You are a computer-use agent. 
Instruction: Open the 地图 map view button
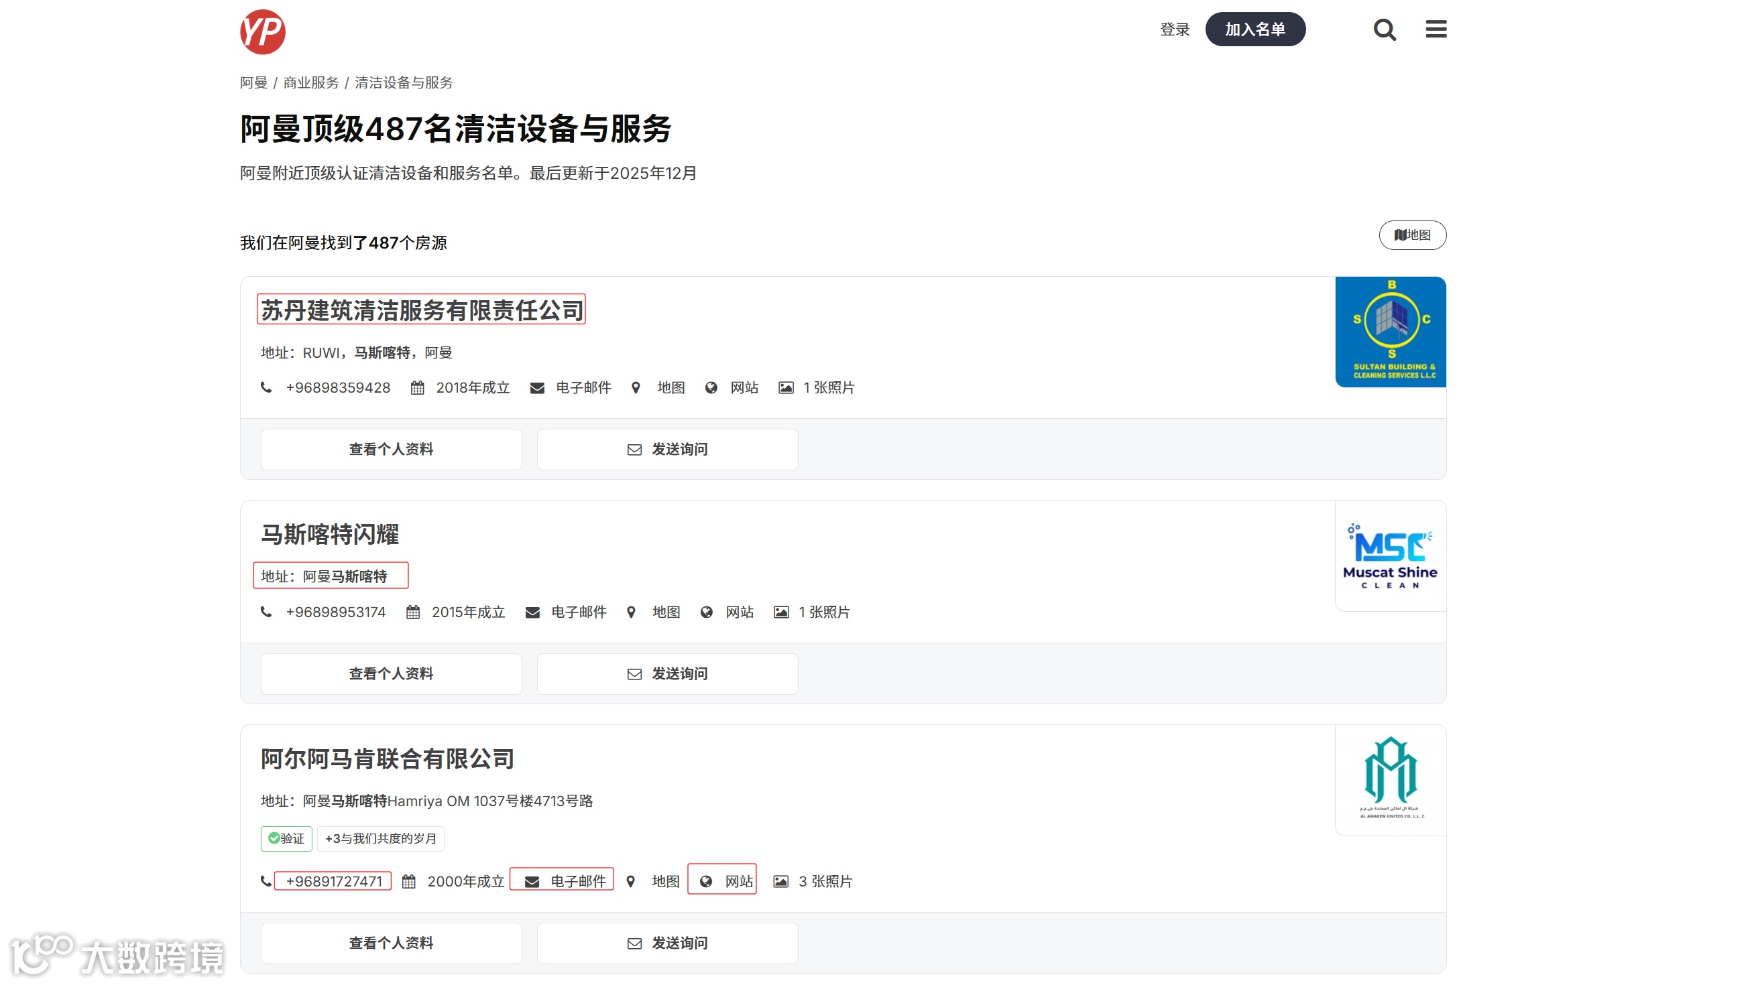(x=1412, y=235)
